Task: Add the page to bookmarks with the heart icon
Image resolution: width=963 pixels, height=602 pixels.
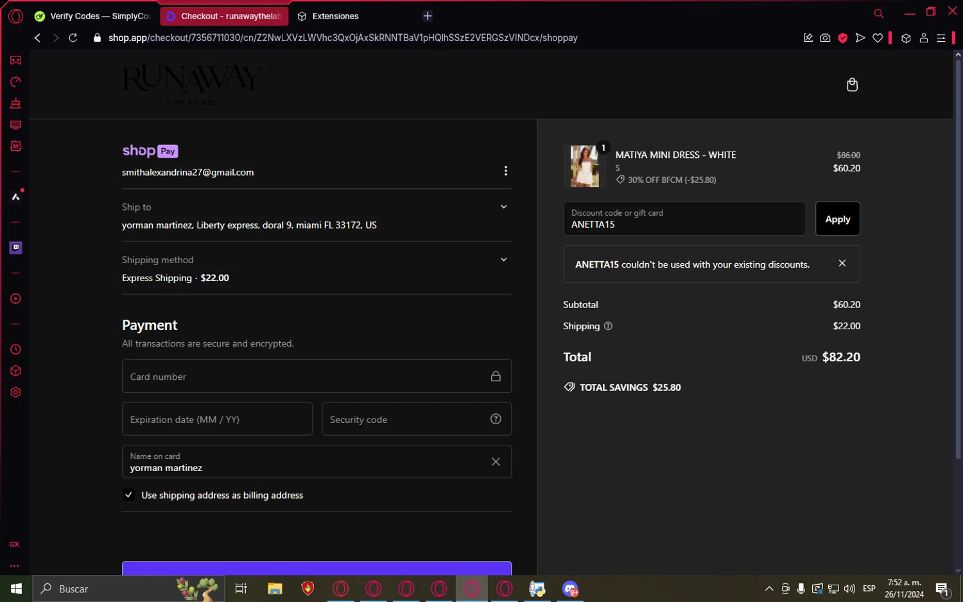Action: [878, 38]
